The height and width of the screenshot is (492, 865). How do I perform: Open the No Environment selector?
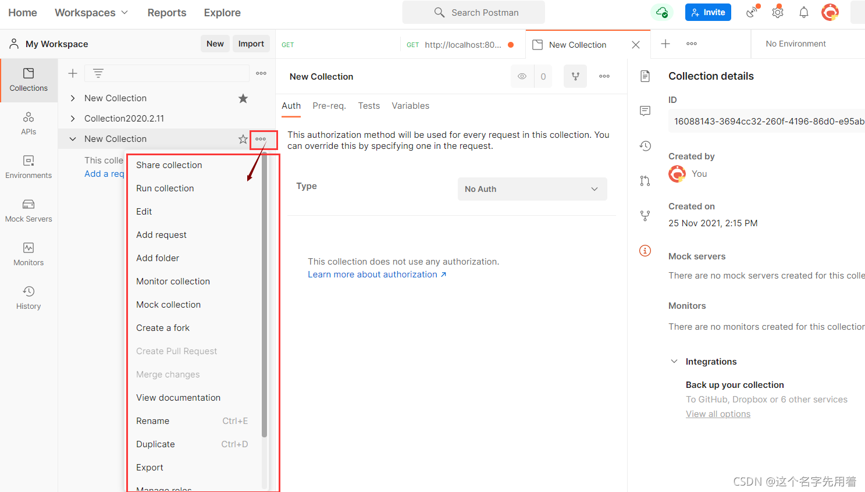pyautogui.click(x=795, y=44)
